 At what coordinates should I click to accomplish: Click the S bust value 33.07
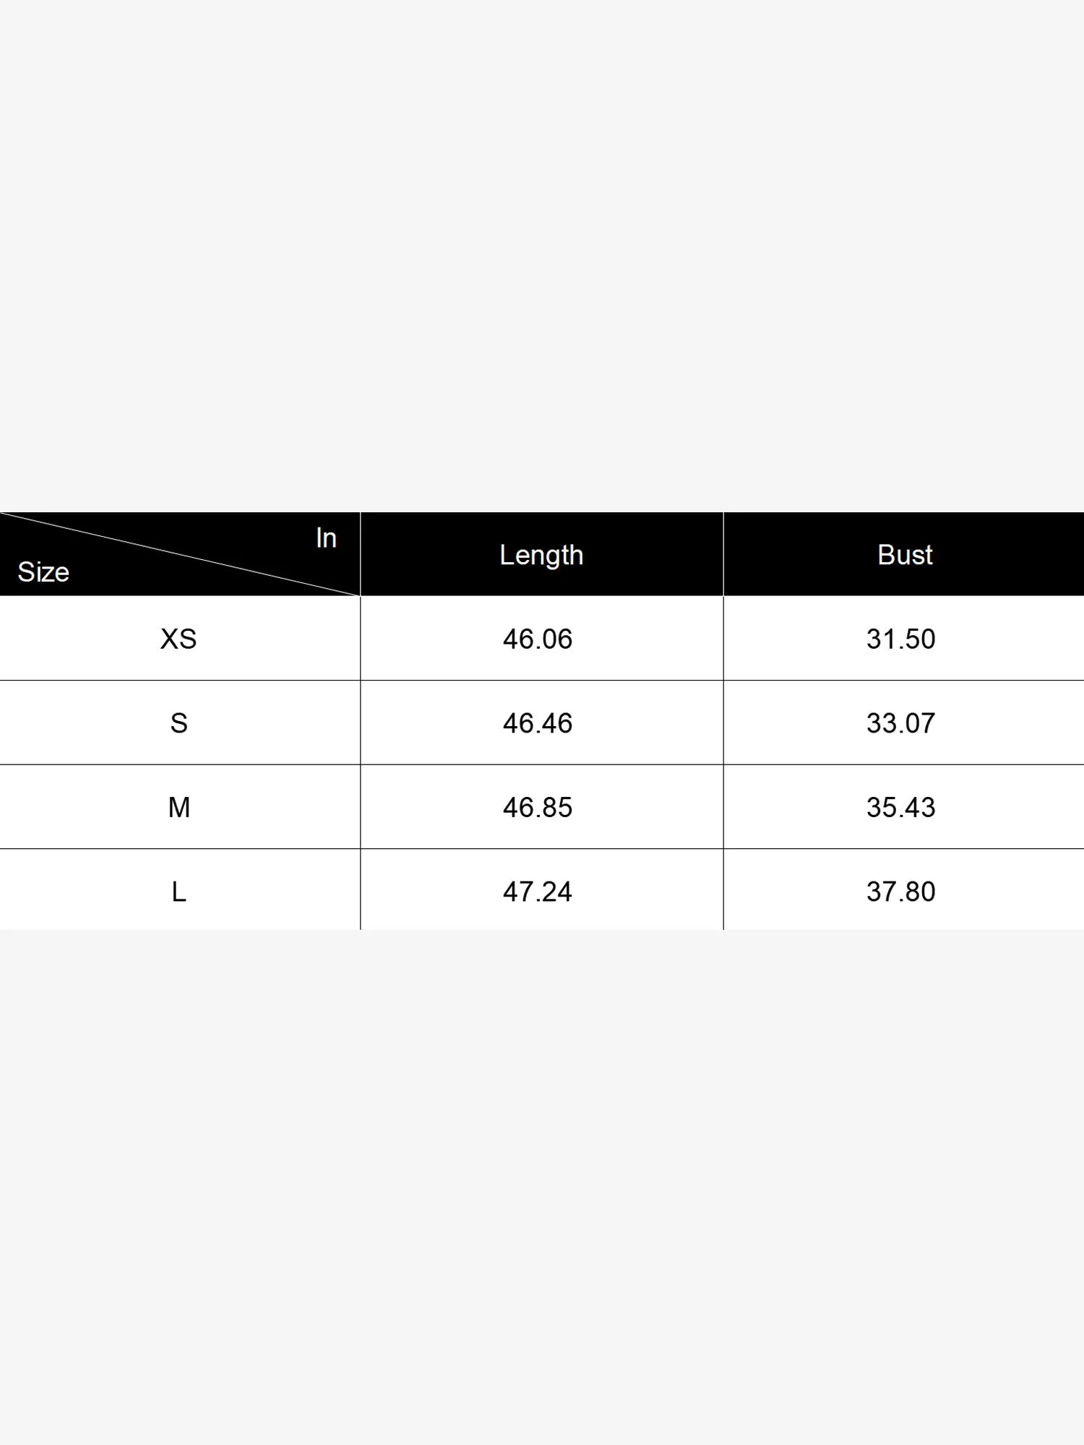point(900,723)
